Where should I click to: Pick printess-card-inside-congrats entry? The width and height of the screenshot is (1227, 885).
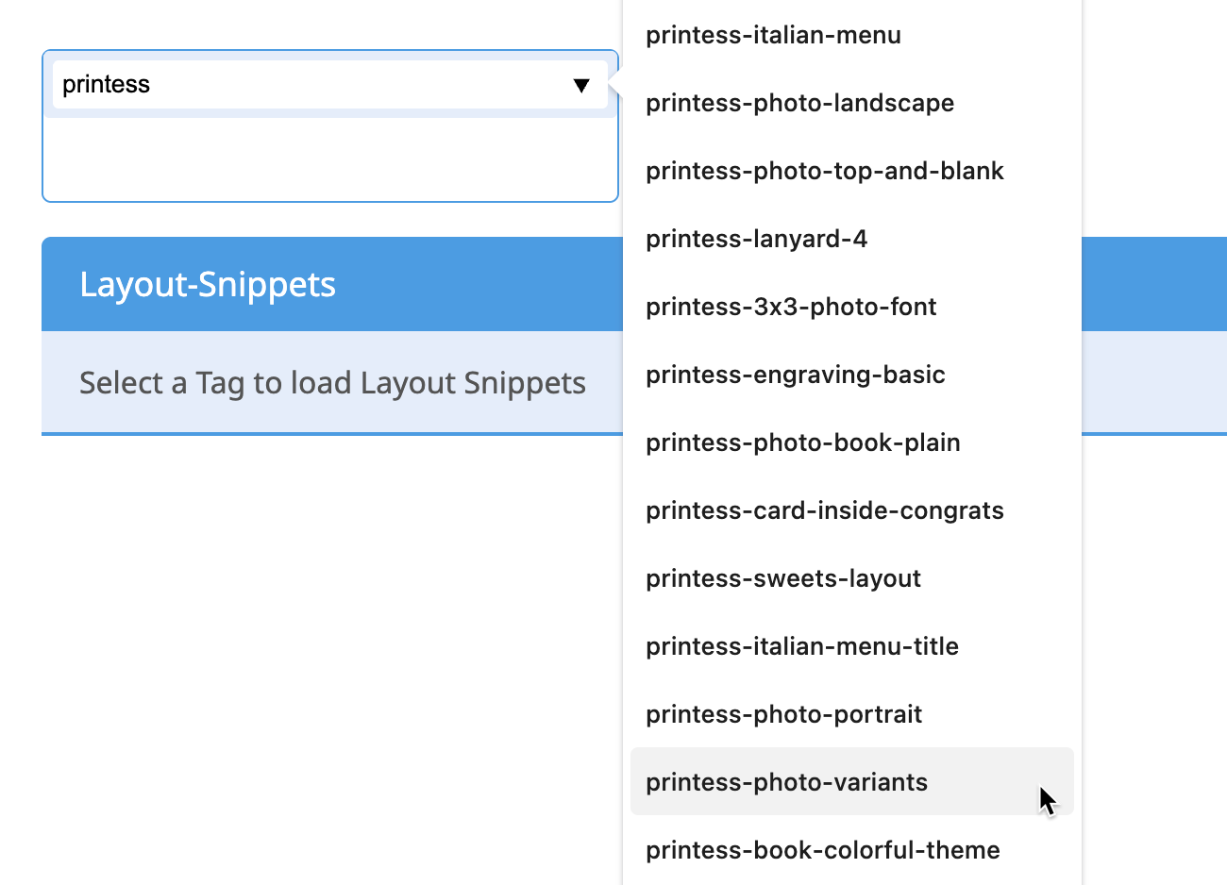(825, 510)
